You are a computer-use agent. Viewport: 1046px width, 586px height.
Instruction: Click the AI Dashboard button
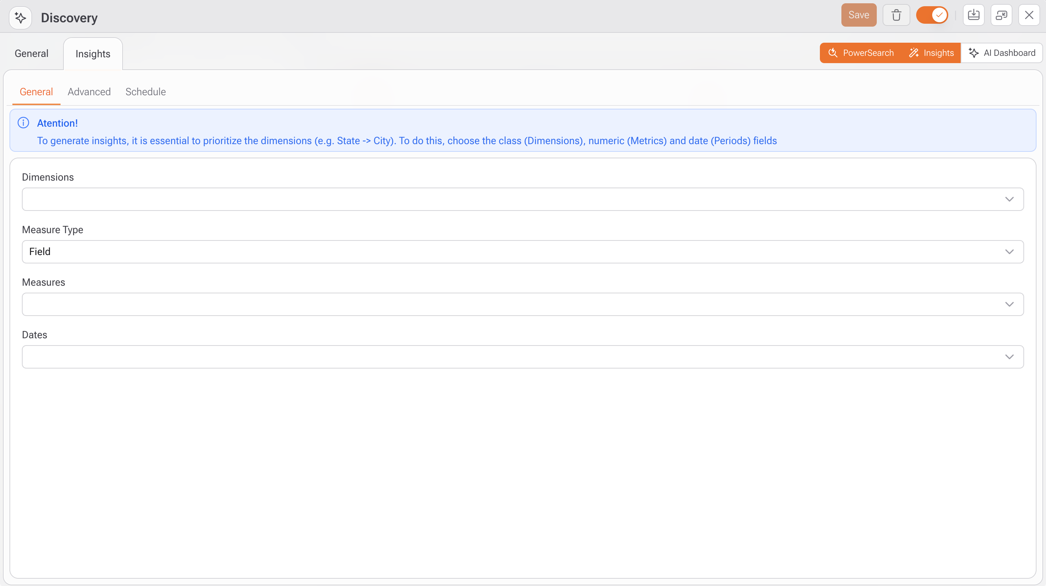pos(1002,53)
